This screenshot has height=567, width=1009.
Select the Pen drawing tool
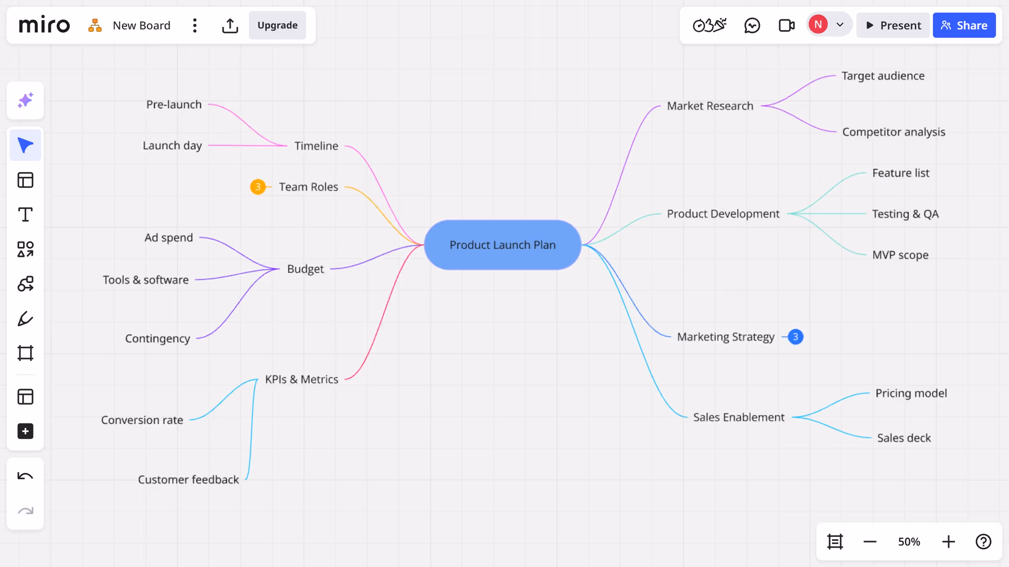(x=25, y=318)
